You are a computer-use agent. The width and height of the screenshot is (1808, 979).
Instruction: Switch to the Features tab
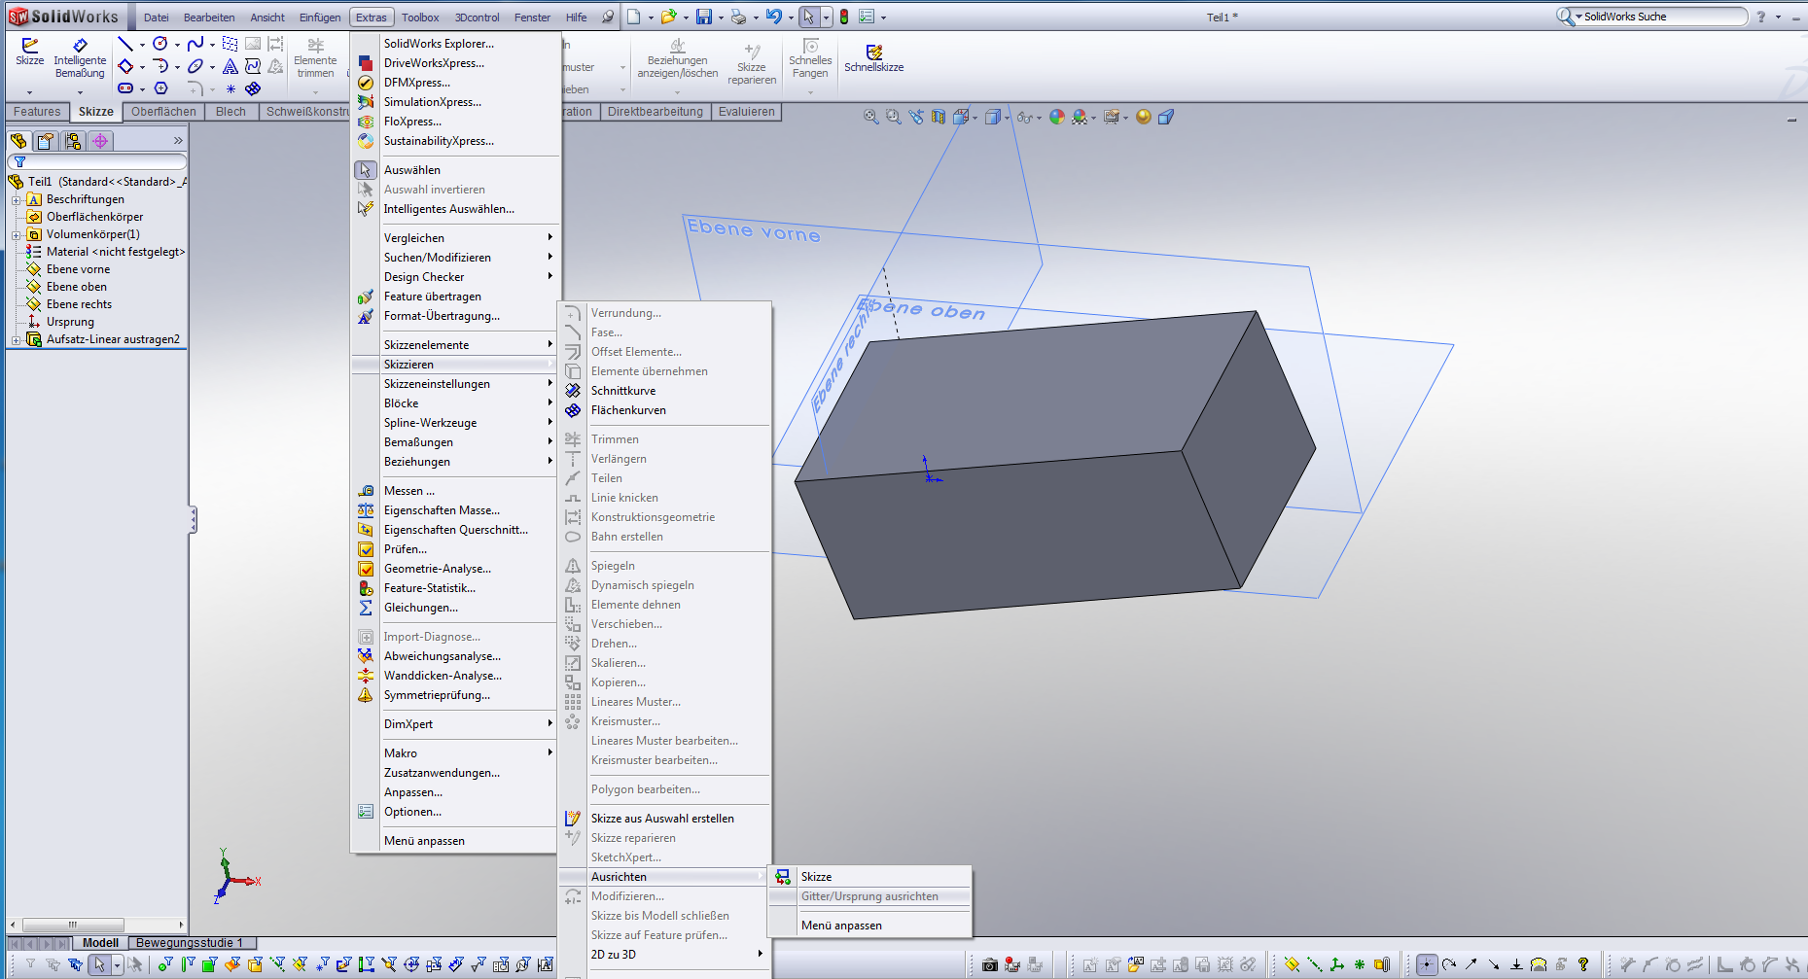(37, 112)
